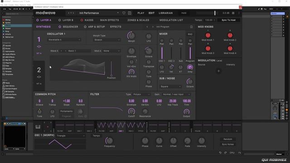Save the performance with the disk icon
The height and width of the screenshot is (163, 290).
pyautogui.click(x=130, y=13)
